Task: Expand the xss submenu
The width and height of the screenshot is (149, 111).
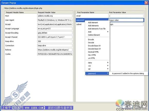Action: click(x=97, y=66)
